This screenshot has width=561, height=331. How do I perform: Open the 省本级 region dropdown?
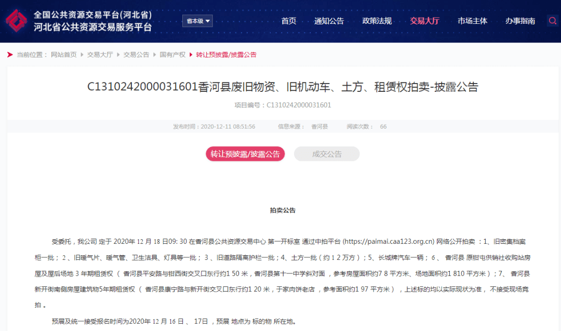tap(197, 21)
